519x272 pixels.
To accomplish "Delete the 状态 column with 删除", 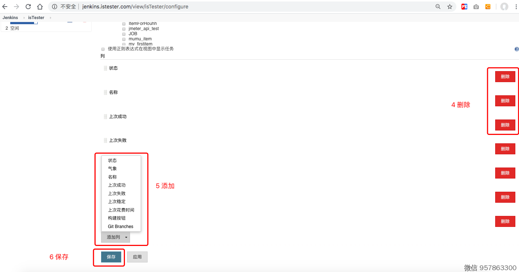I will [x=505, y=77].
